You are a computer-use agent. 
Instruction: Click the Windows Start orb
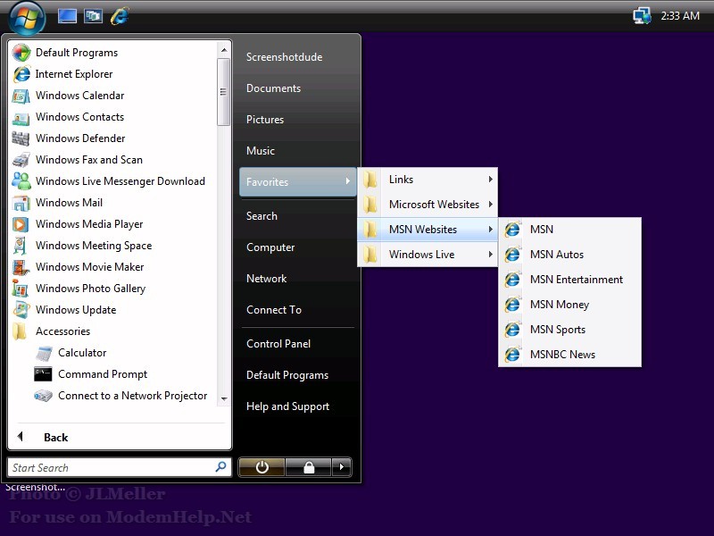[x=26, y=16]
